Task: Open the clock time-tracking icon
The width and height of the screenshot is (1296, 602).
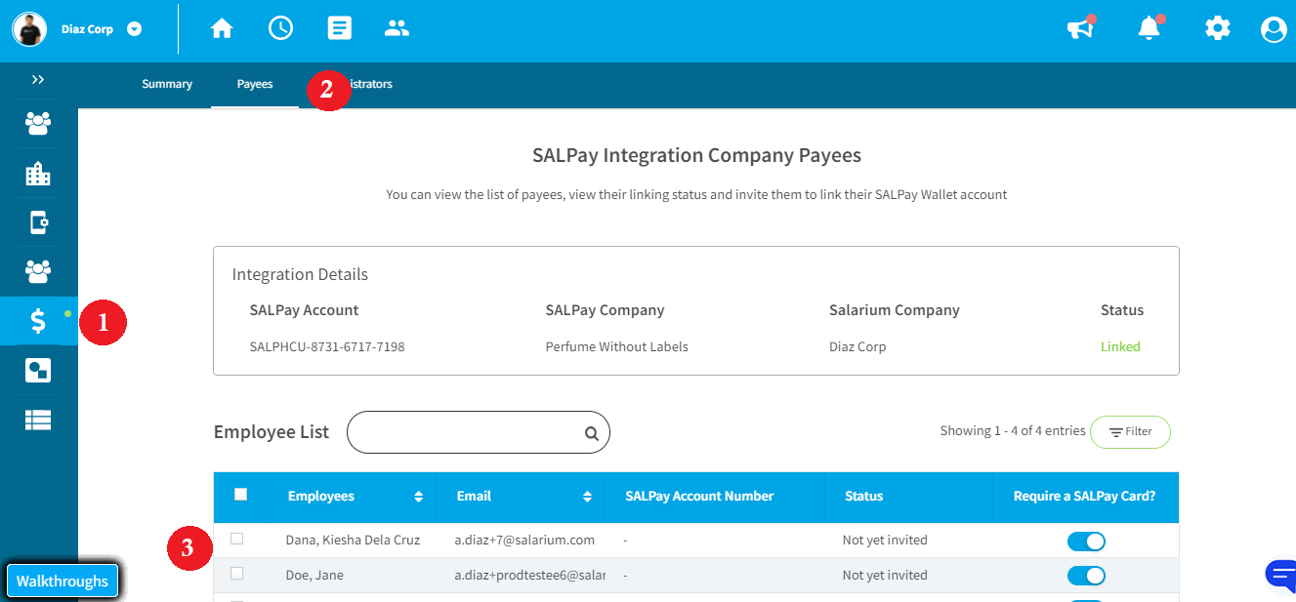Action: (x=280, y=28)
